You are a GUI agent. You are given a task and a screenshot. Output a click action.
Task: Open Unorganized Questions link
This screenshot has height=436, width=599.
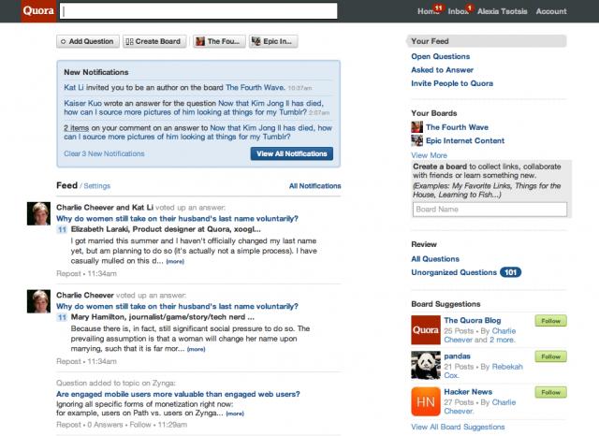tap(454, 272)
